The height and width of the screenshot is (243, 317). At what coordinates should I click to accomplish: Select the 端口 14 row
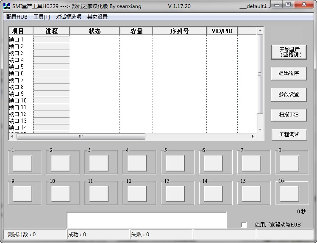(133, 128)
